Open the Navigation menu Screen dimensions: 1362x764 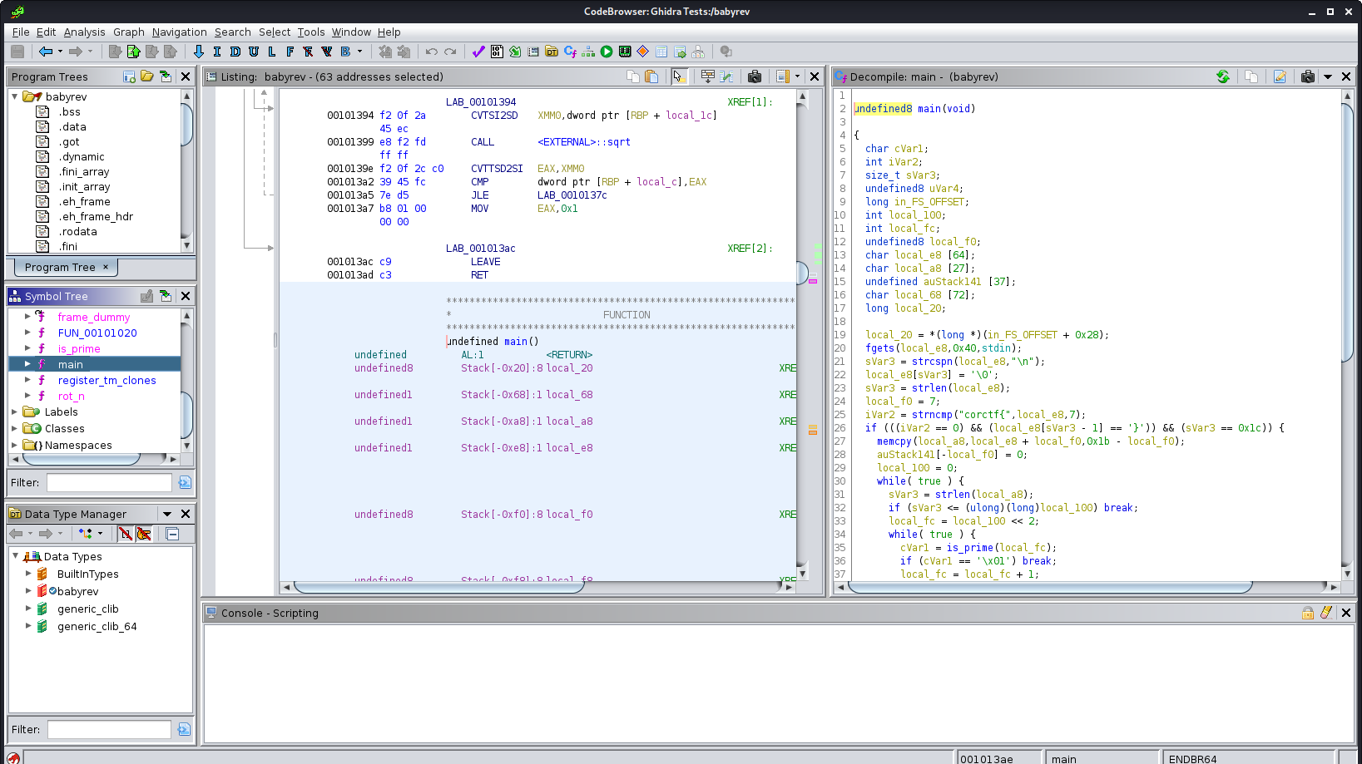[x=179, y=32]
